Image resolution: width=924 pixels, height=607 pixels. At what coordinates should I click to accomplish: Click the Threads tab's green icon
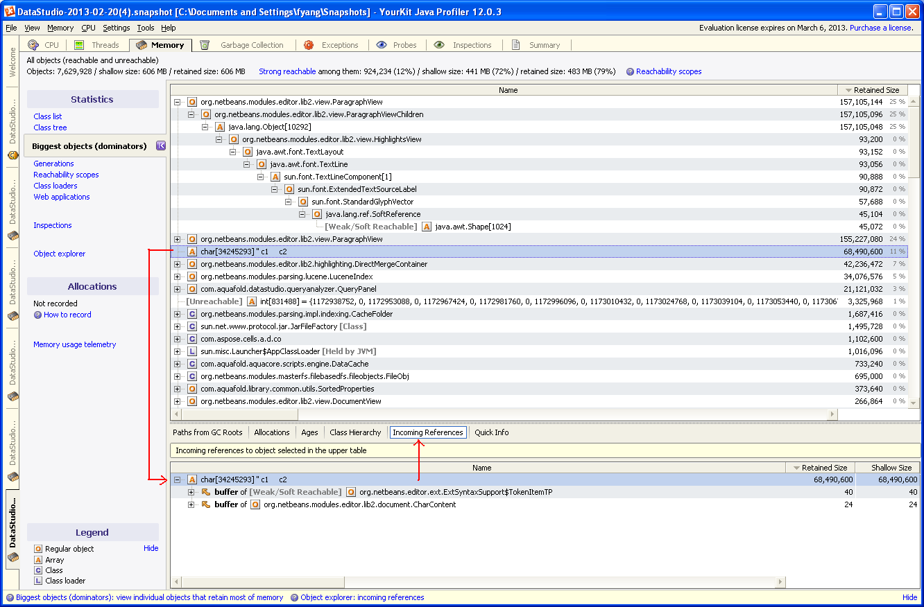point(79,45)
